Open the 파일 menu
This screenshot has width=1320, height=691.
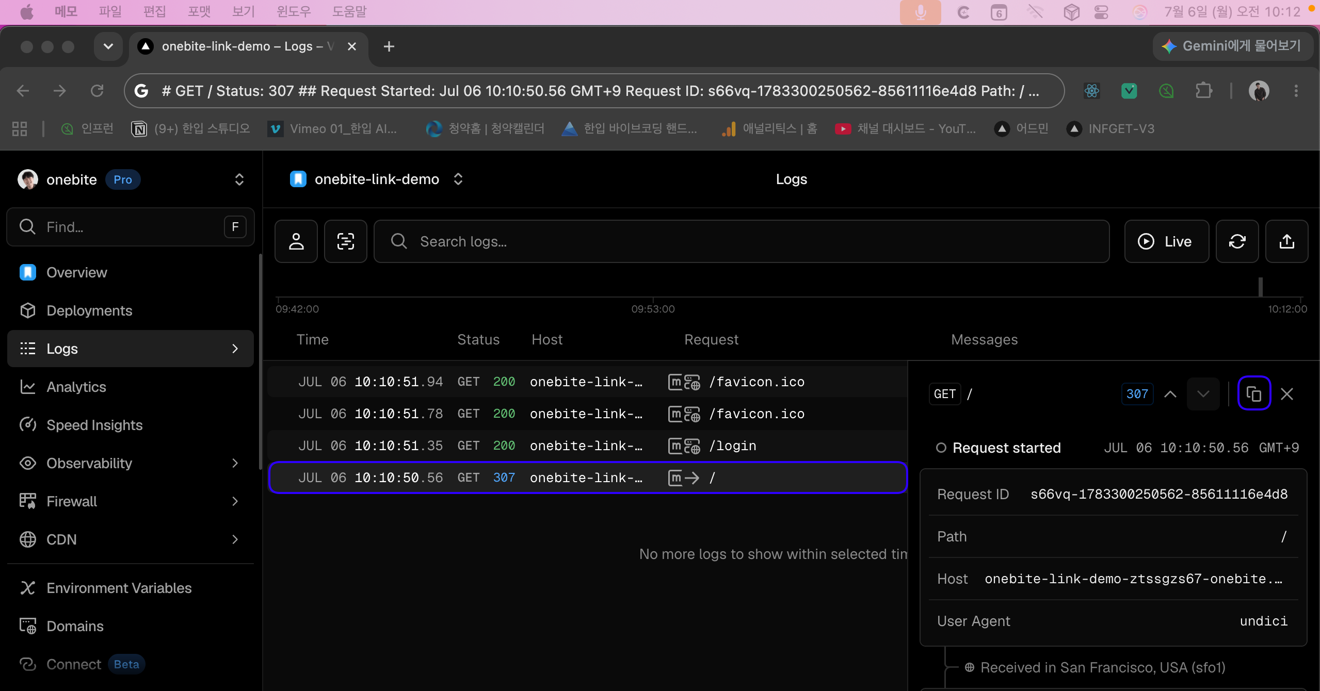point(110,11)
